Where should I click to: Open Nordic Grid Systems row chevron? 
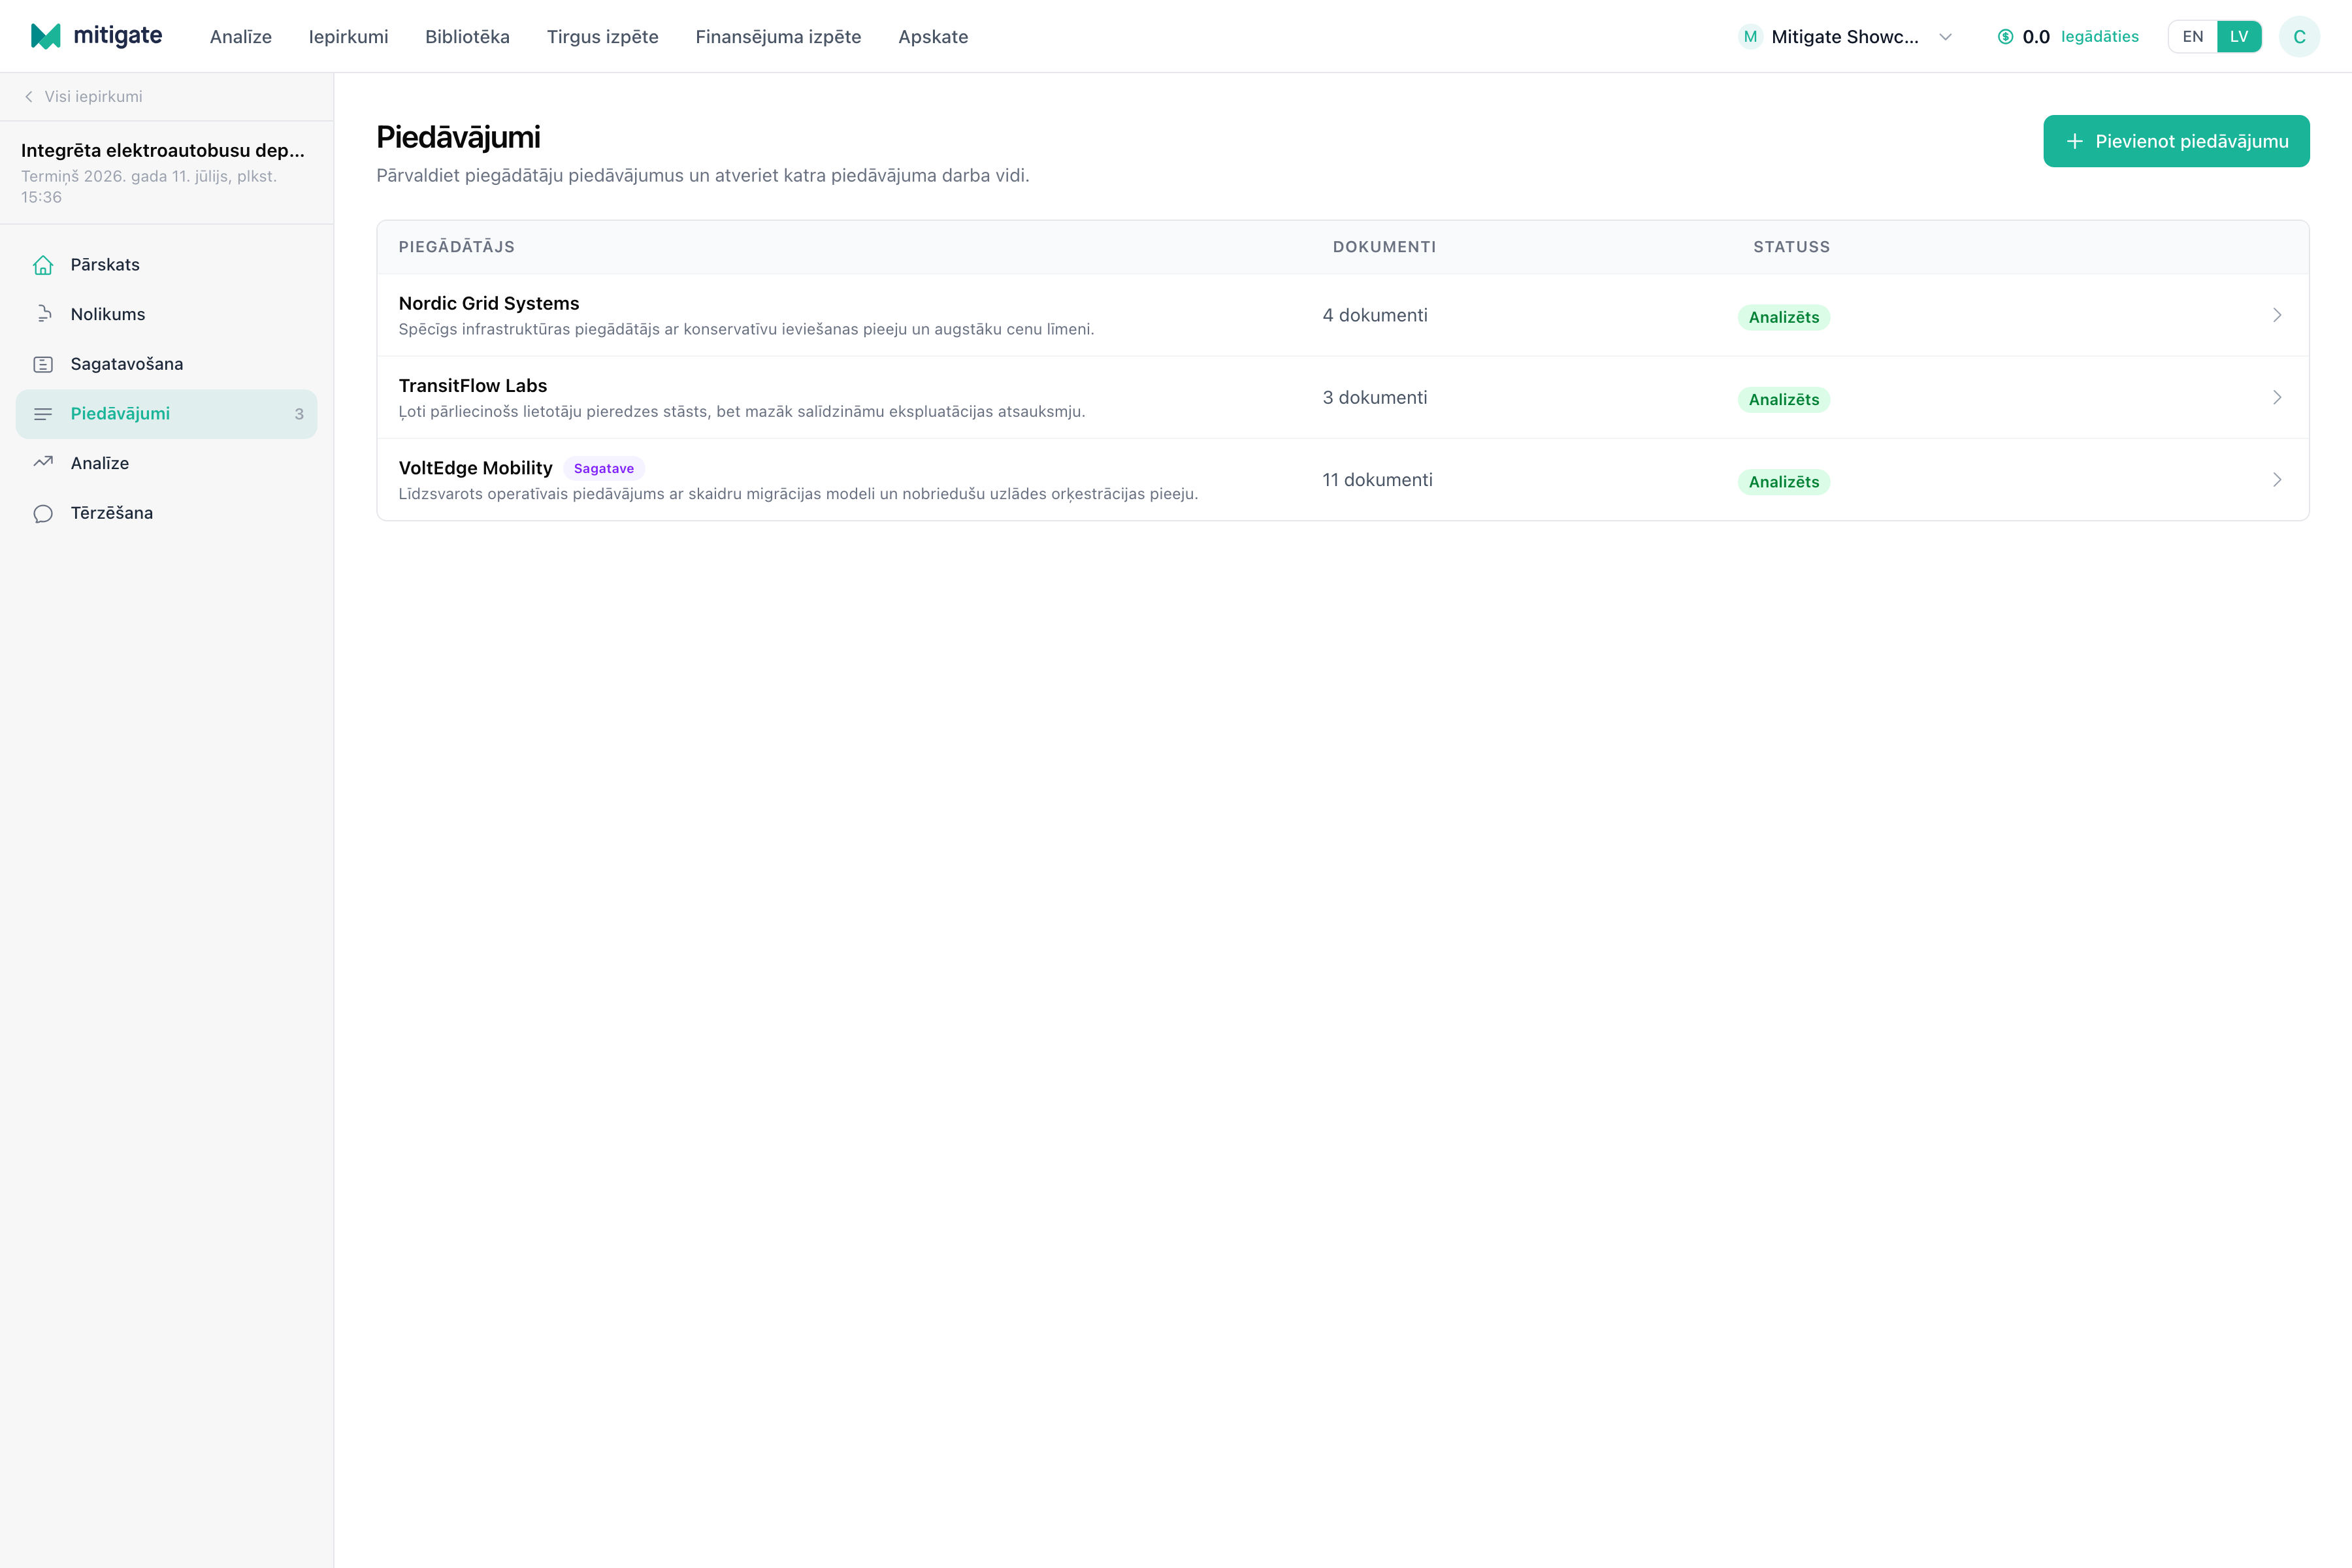[2277, 315]
